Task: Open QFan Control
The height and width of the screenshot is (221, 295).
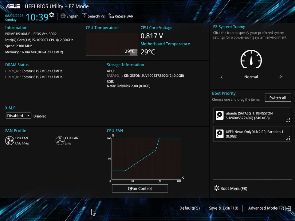Action: [x=140, y=188]
